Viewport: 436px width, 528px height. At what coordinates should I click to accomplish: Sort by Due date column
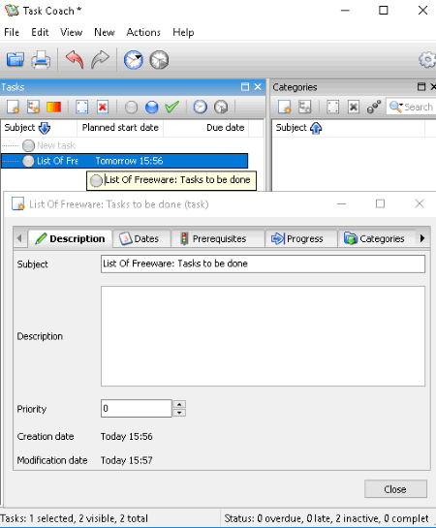point(206,128)
